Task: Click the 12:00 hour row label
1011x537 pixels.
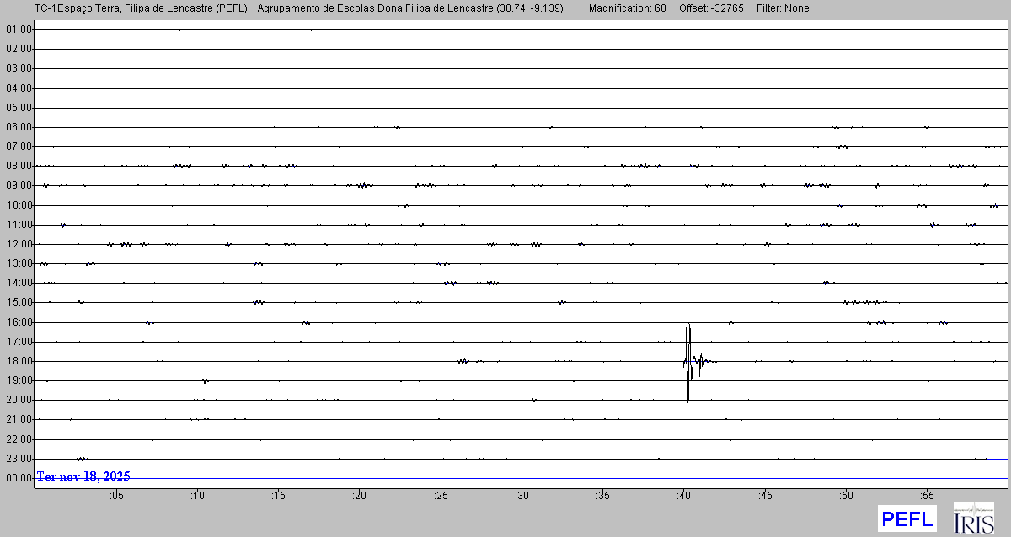Action: pos(19,244)
